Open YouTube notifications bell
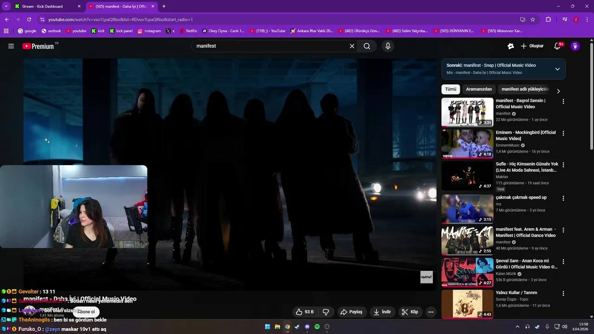Image resolution: width=594 pixels, height=334 pixels. click(558, 46)
